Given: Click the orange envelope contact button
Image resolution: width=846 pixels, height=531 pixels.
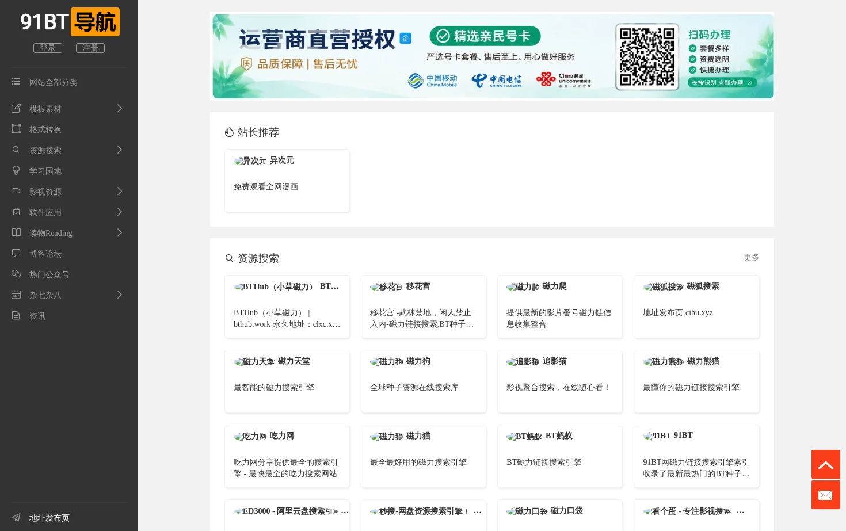Looking at the screenshot, I should point(826,495).
